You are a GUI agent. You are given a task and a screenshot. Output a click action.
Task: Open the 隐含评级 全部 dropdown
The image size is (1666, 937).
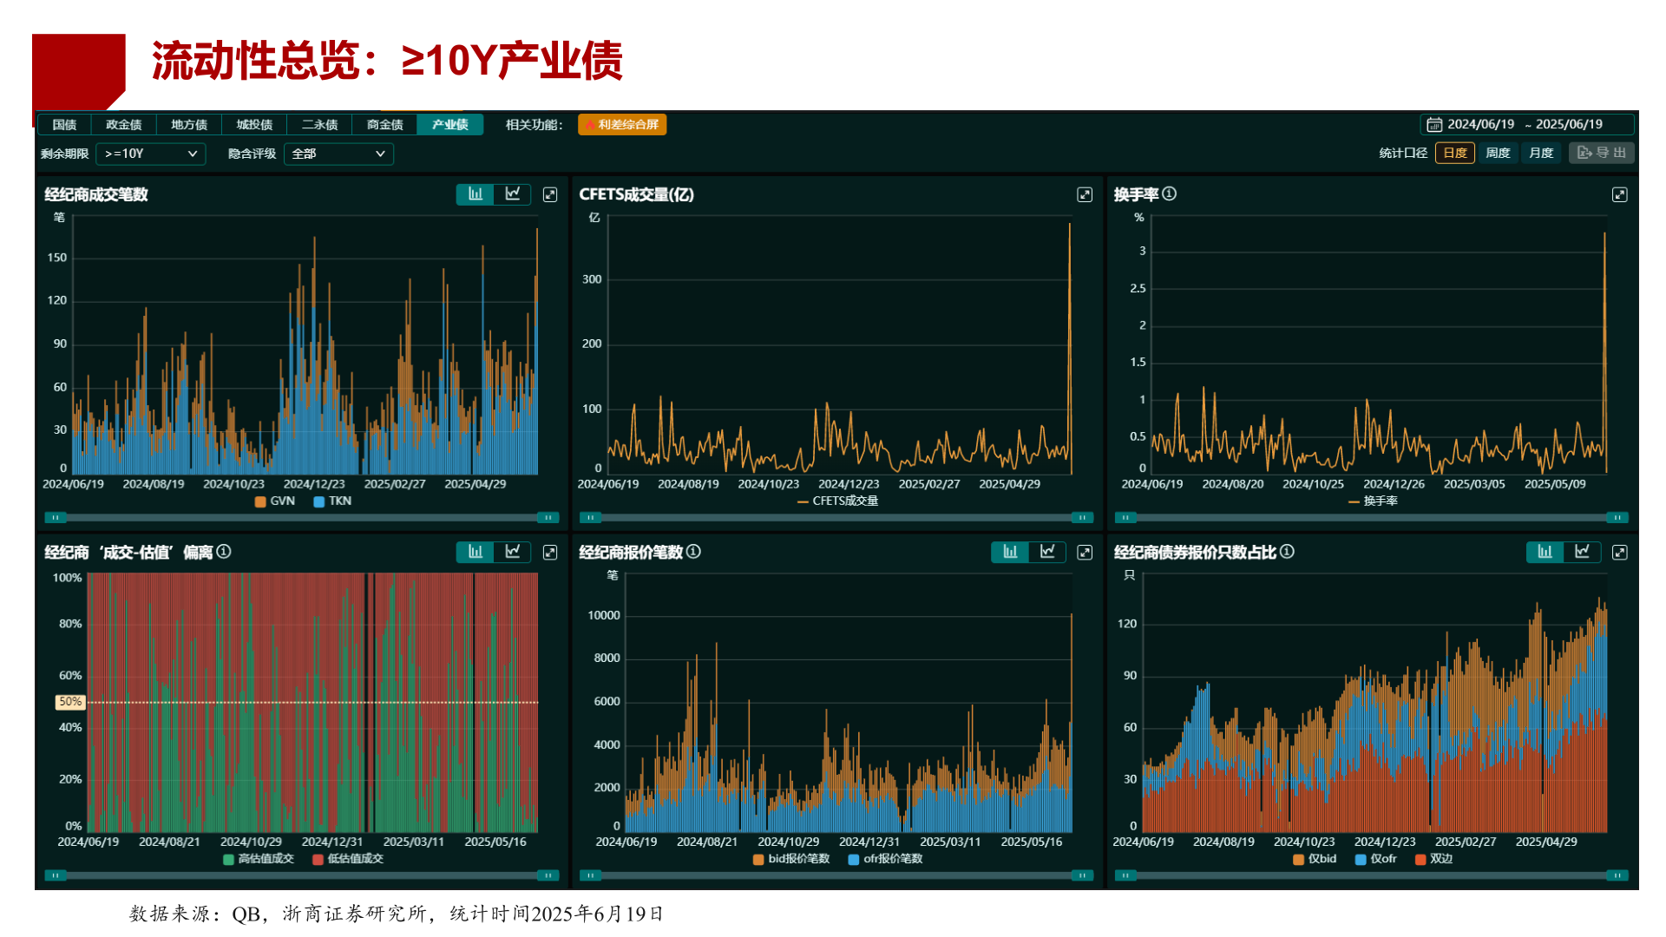point(338,154)
